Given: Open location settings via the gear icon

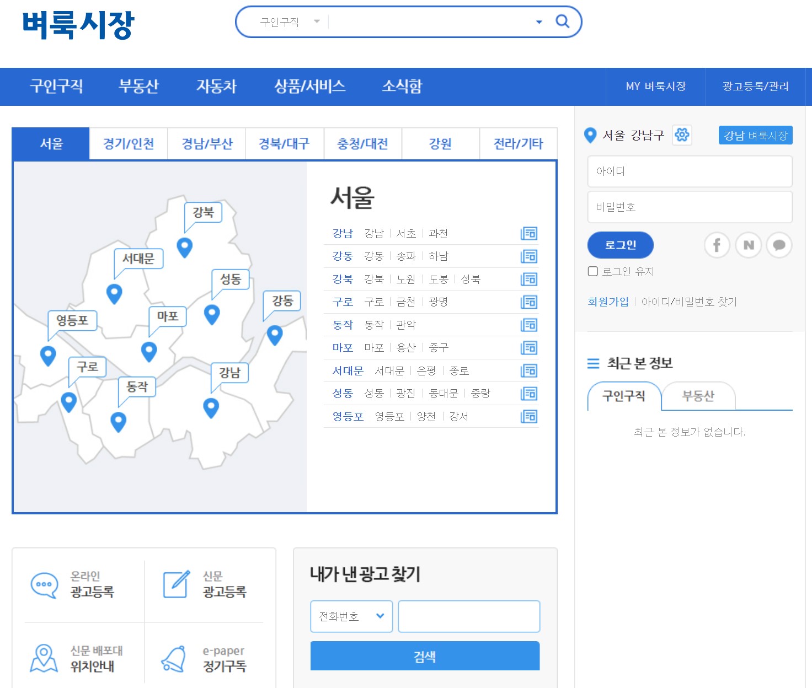Looking at the screenshot, I should coord(682,135).
